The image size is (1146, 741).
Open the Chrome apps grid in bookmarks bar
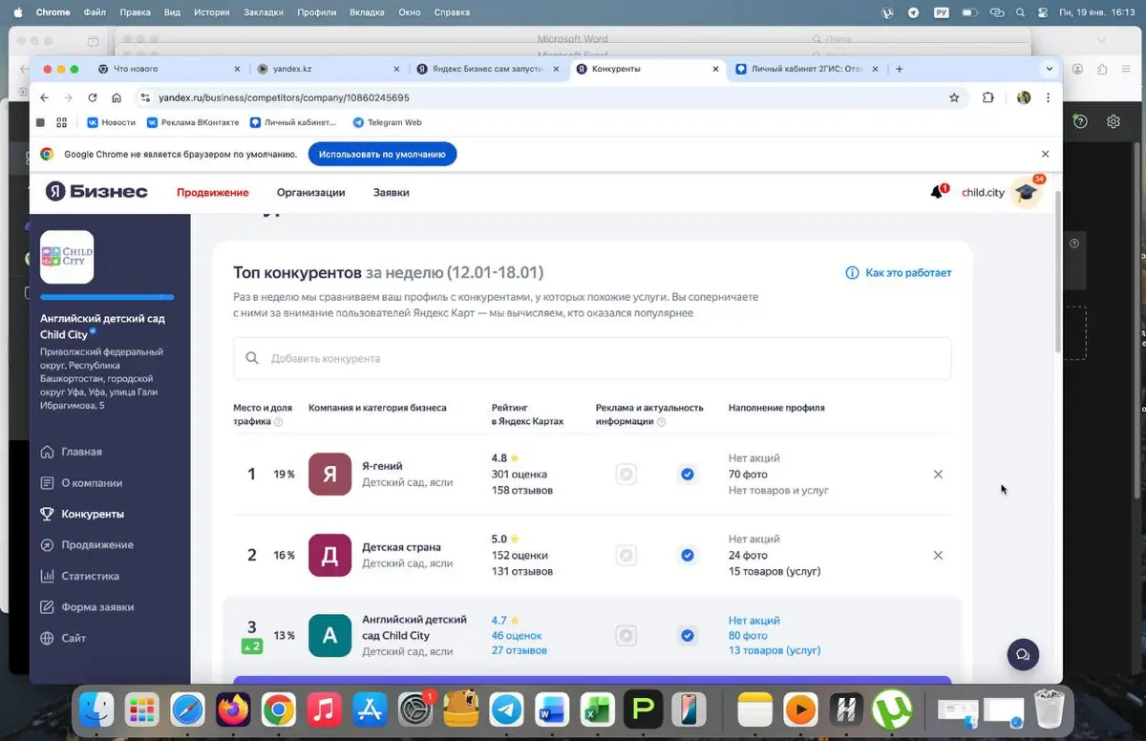62,122
